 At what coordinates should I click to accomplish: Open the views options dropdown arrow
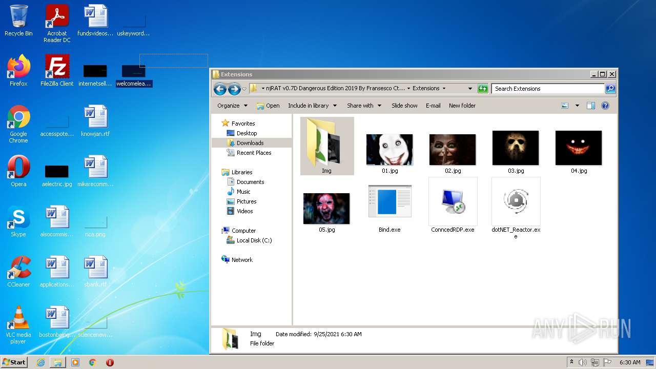pos(577,106)
